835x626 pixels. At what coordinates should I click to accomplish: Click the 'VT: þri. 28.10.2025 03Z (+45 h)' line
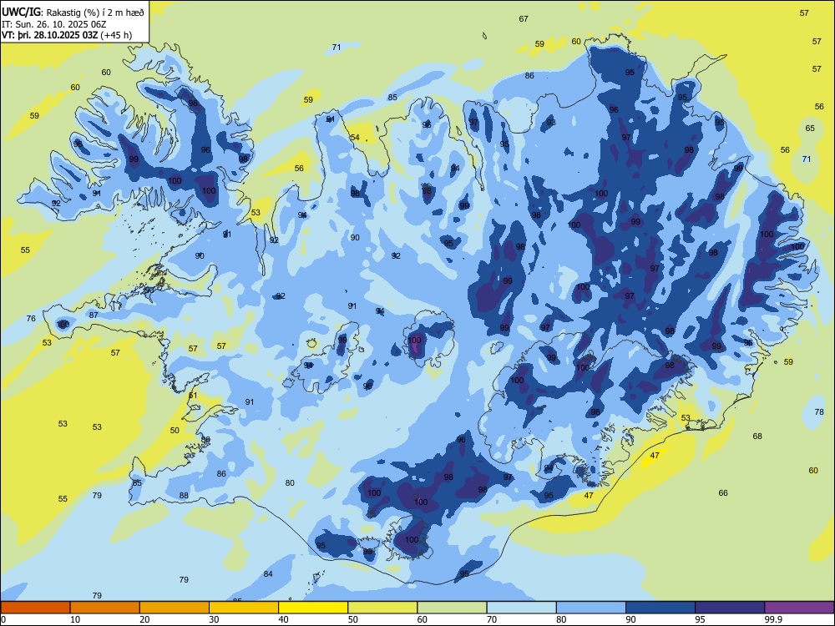(x=67, y=35)
